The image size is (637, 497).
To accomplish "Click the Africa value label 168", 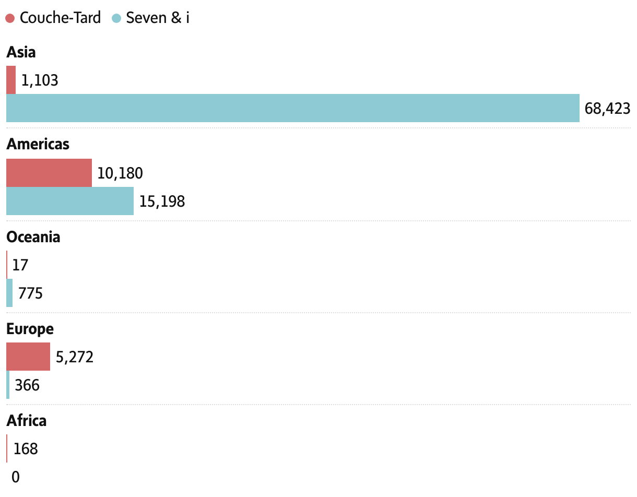I will click(x=26, y=448).
